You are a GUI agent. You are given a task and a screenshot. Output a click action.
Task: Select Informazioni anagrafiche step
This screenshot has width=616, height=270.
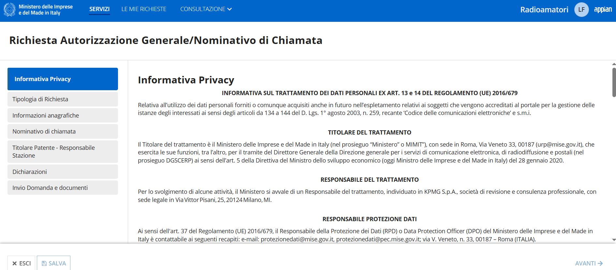[x=63, y=115]
